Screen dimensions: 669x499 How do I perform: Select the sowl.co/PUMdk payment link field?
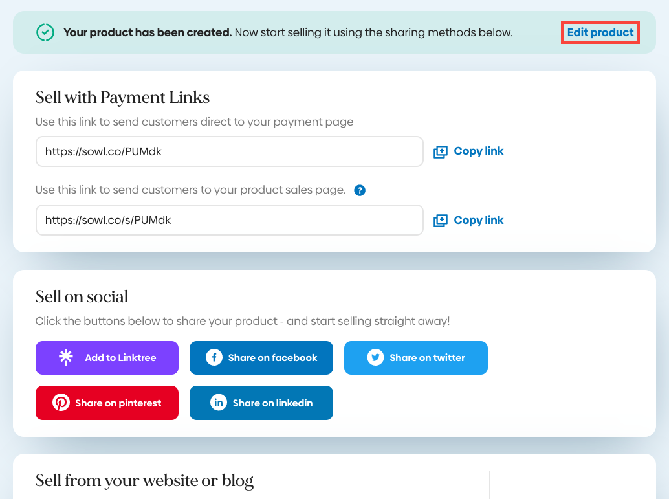[230, 151]
